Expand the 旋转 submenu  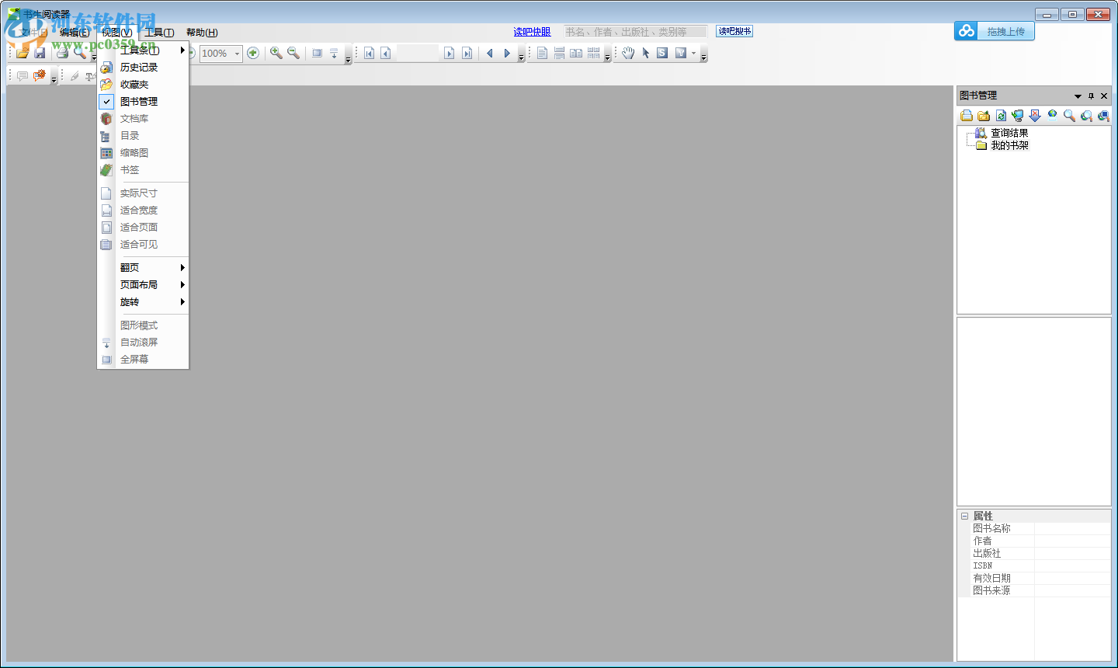(144, 302)
